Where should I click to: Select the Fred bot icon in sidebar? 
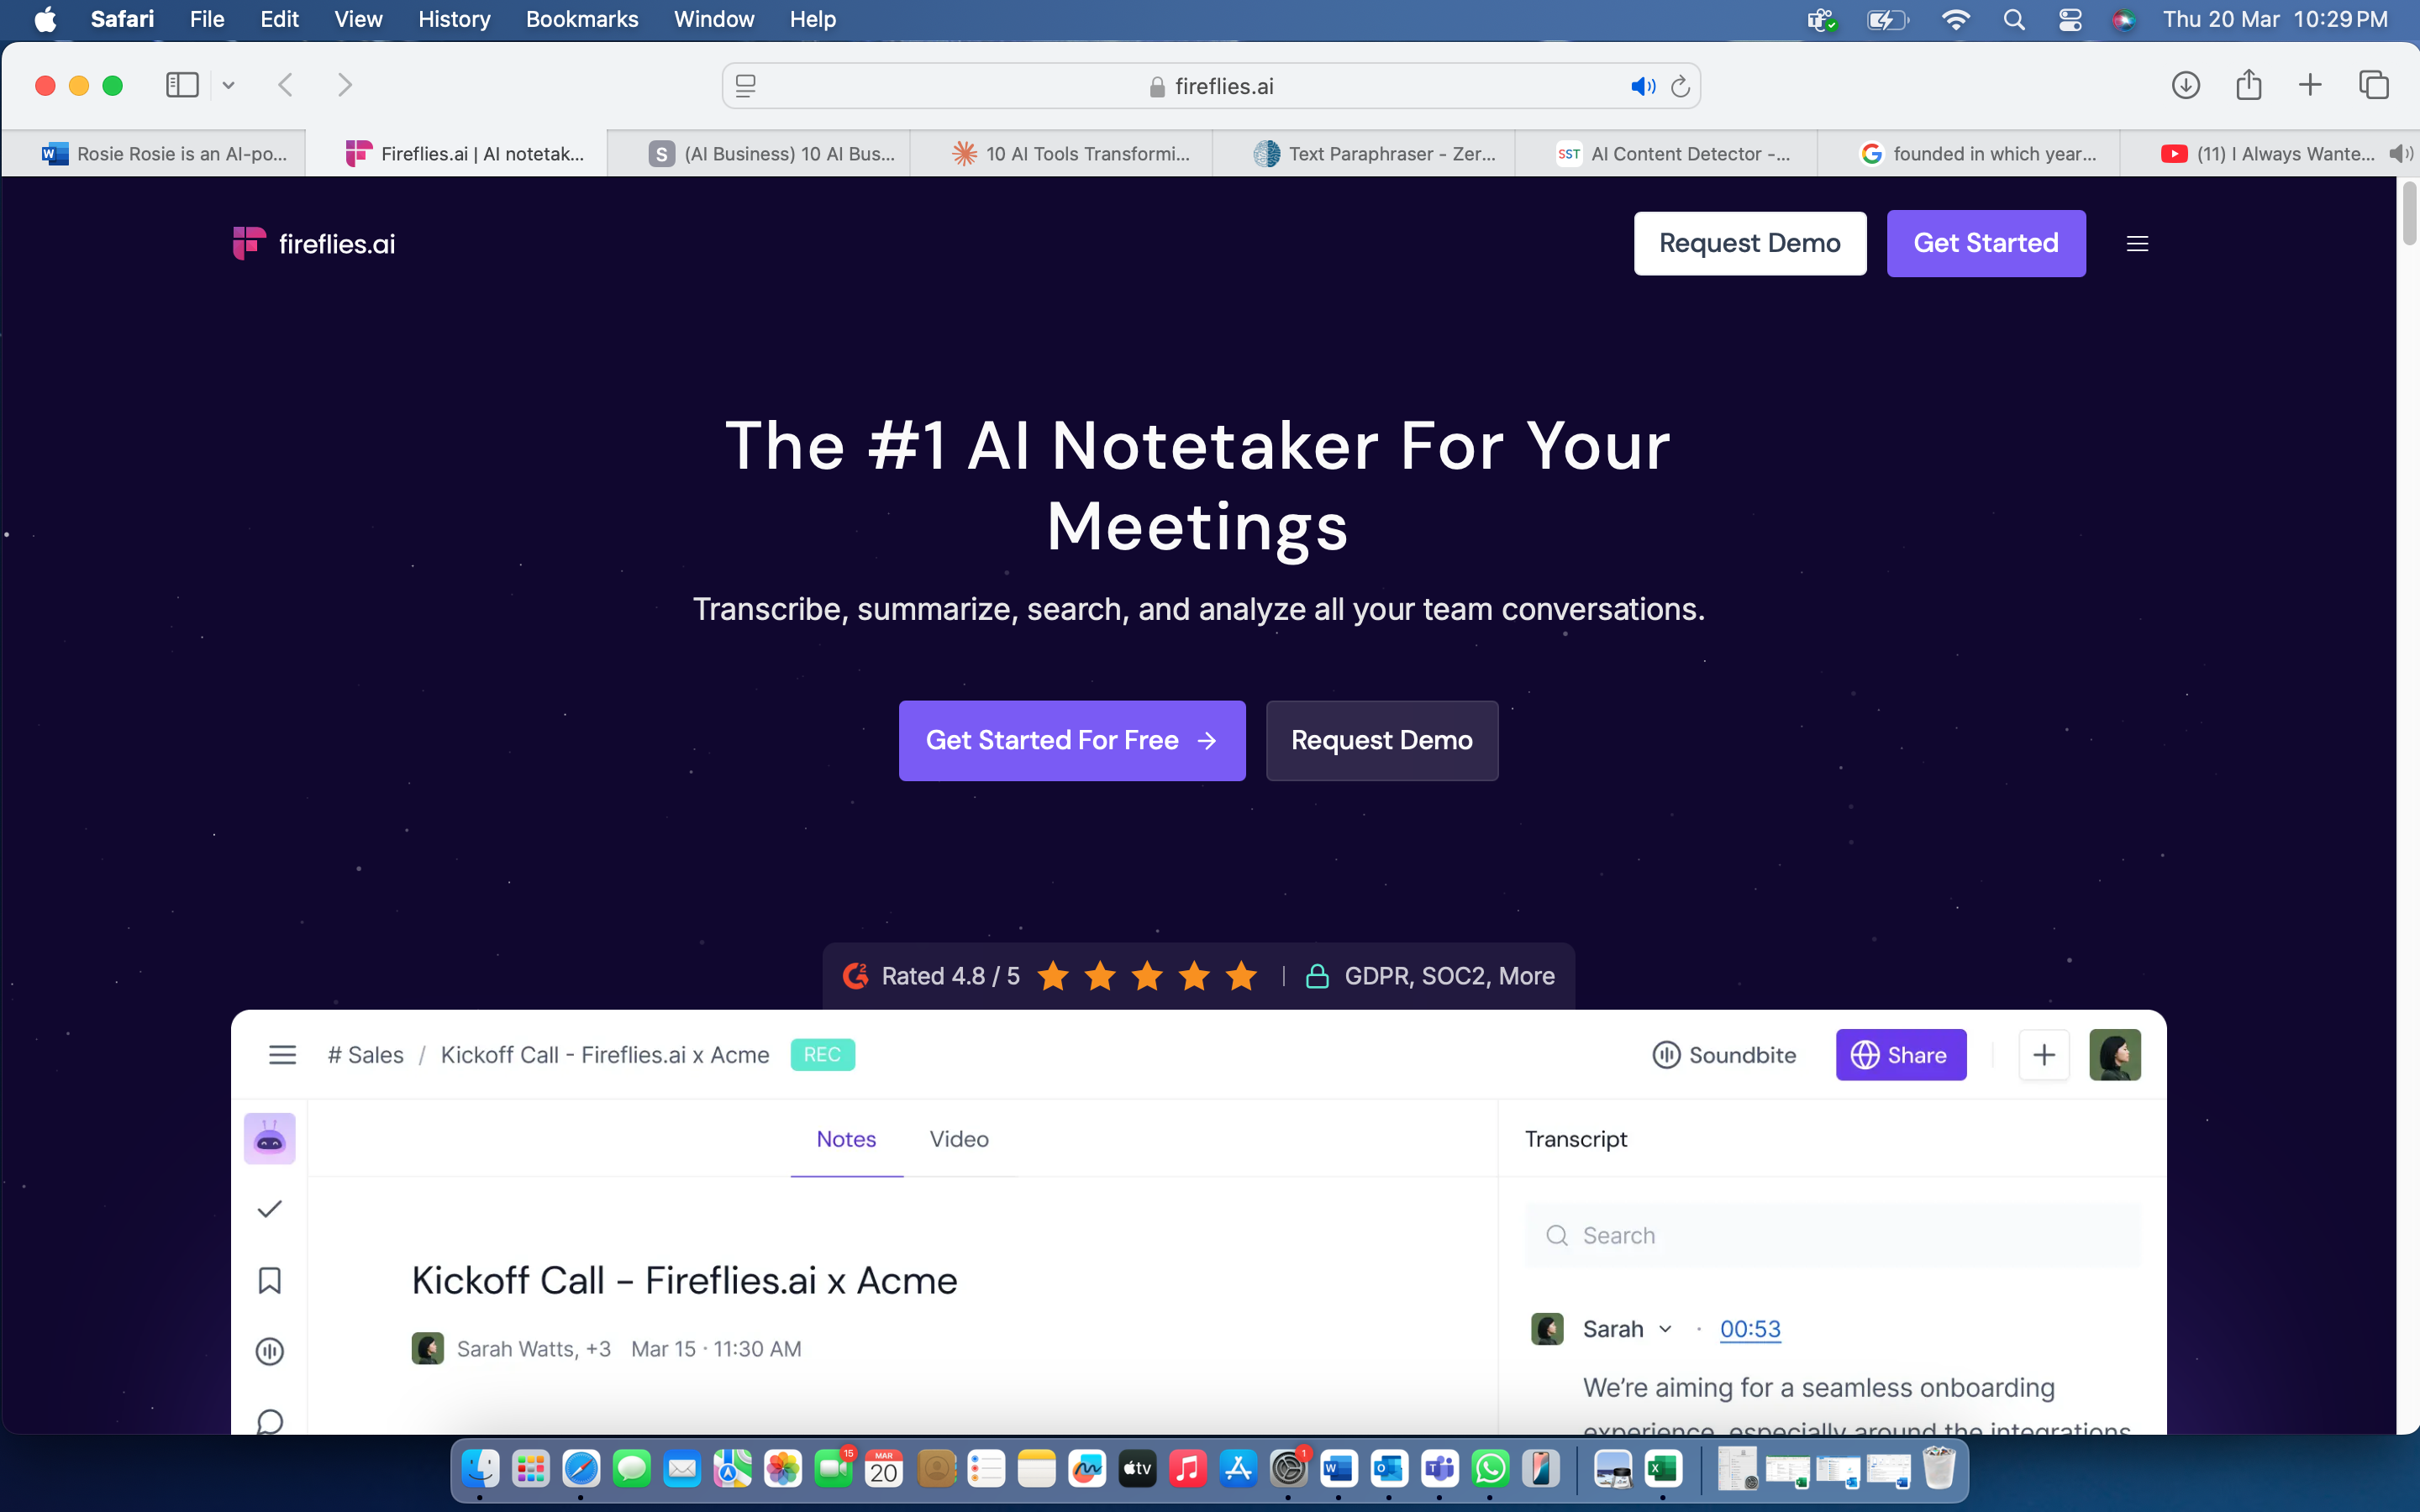pyautogui.click(x=269, y=1139)
